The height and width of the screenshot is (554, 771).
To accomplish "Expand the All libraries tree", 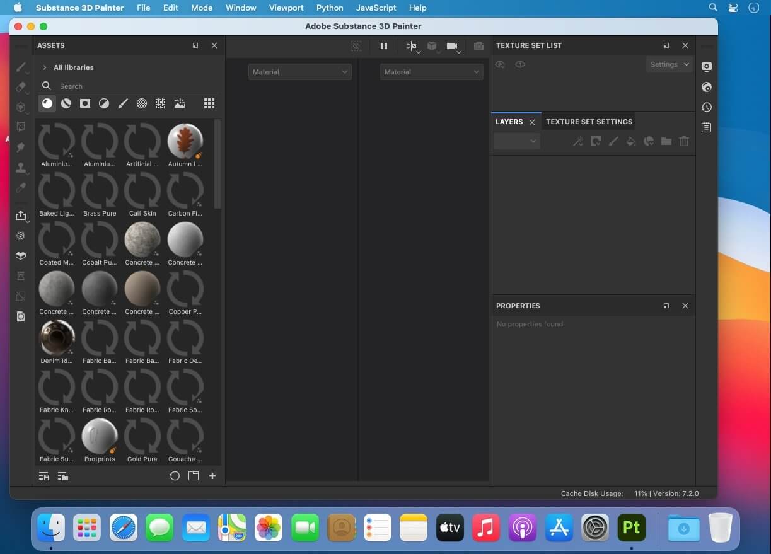I will [x=45, y=67].
